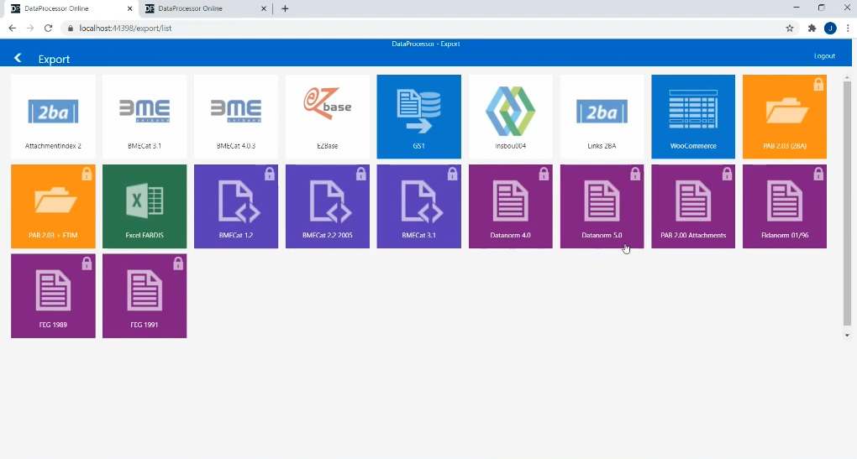Screen dimensions: 857x459
Task: Choose the BMECat 2.2 2005 tile
Action: point(328,206)
